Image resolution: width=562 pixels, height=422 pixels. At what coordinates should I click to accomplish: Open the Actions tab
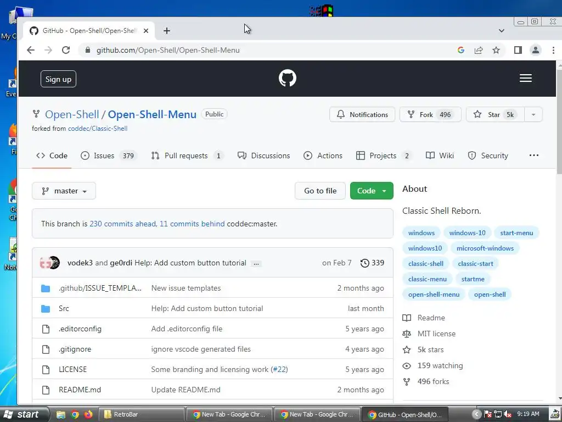[323, 156]
